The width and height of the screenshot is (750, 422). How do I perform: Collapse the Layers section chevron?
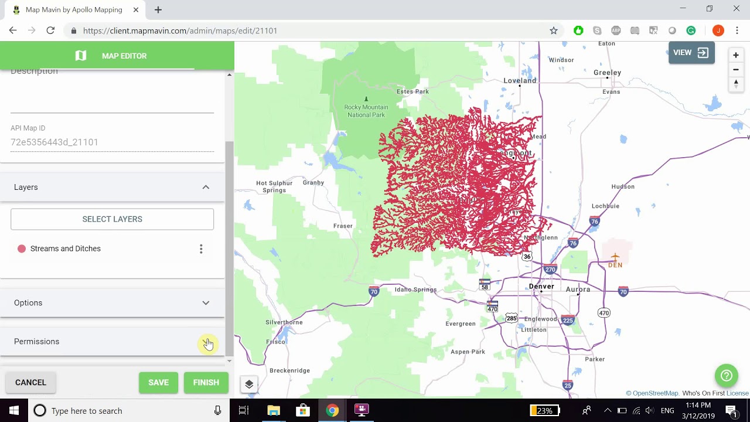click(x=206, y=187)
